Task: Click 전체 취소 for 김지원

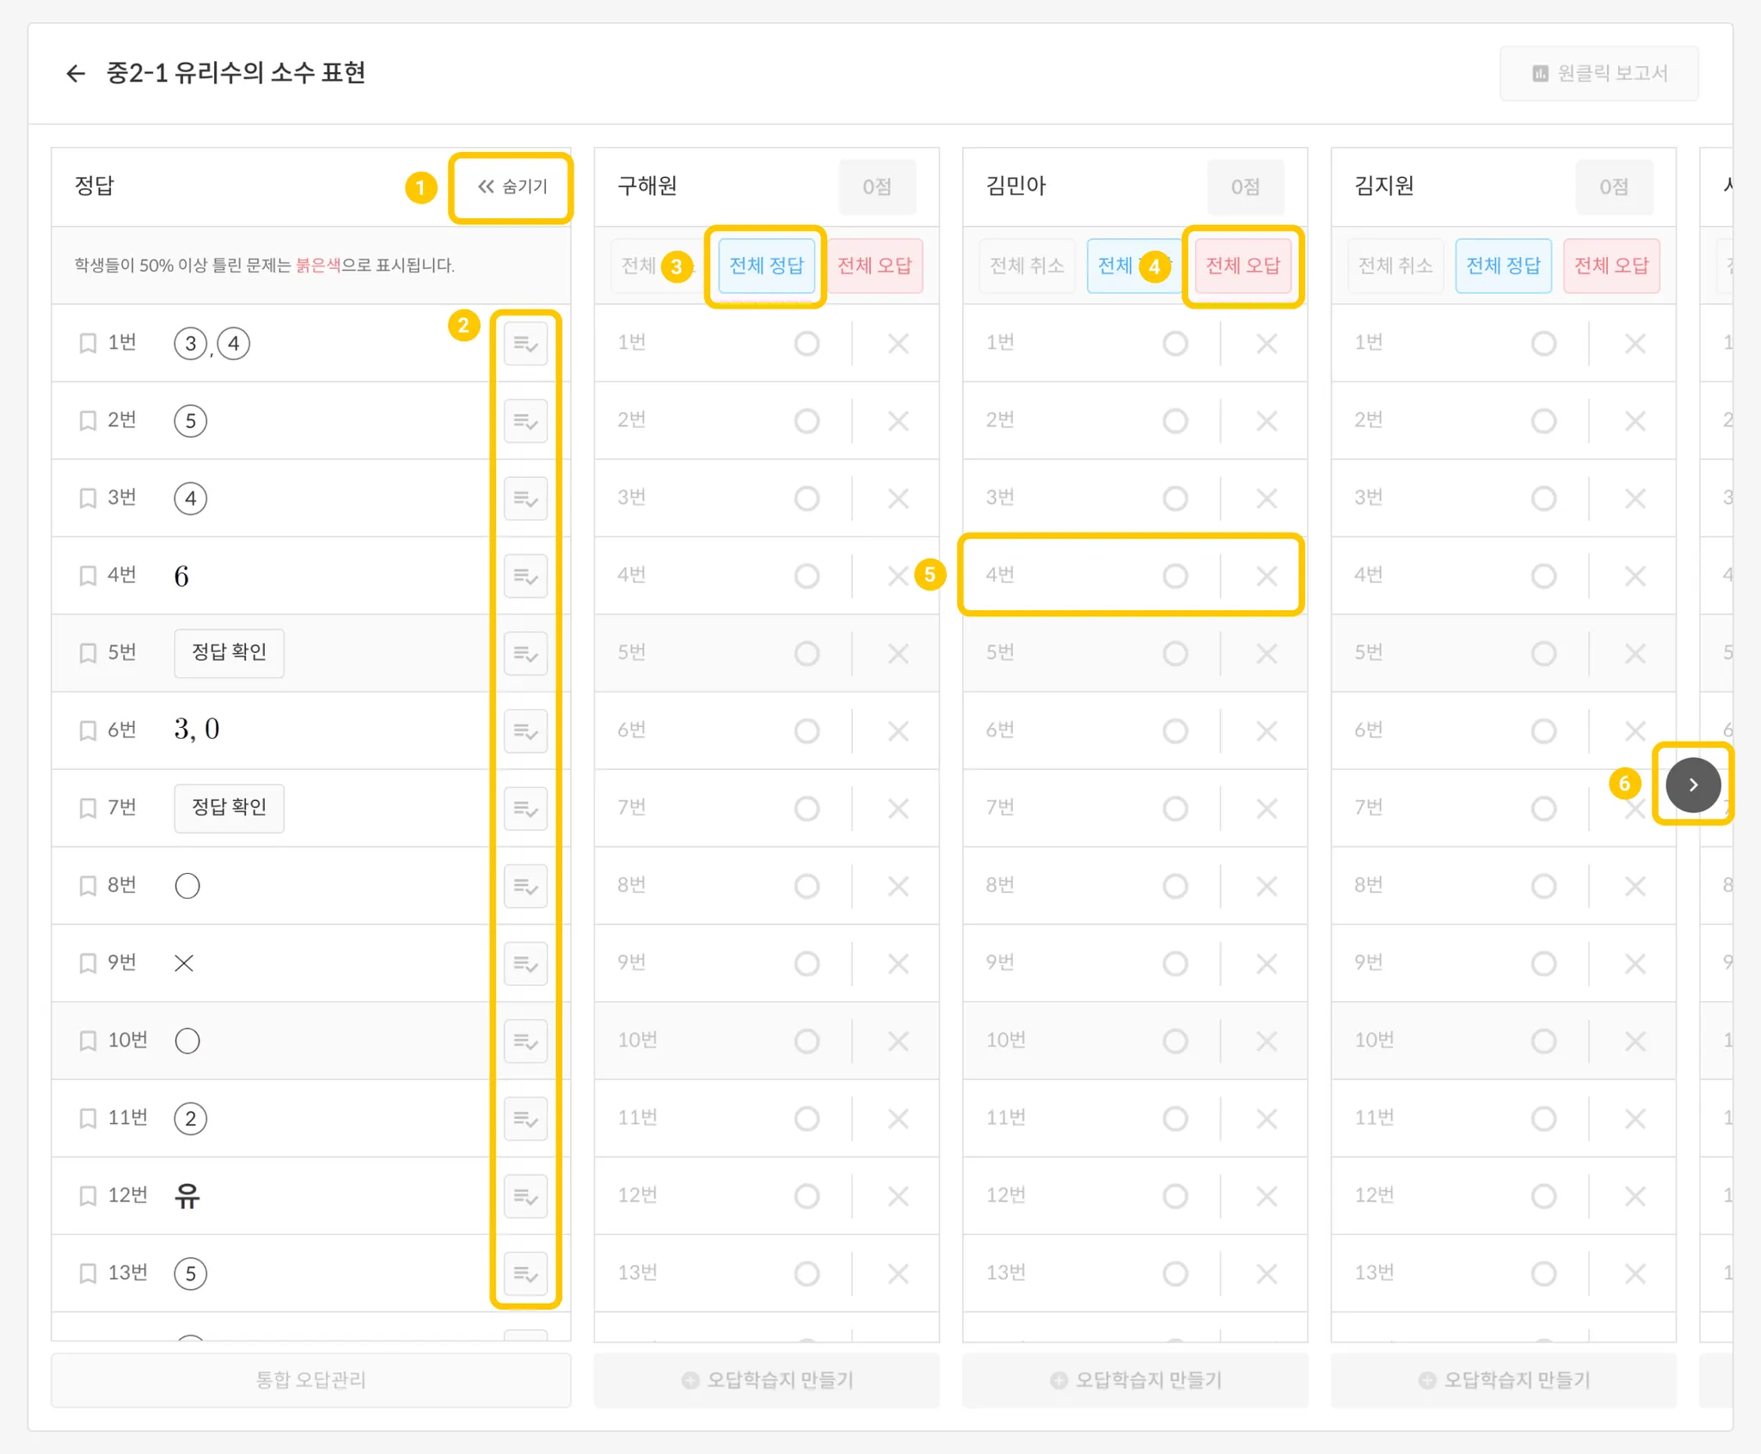Action: [x=1395, y=266]
